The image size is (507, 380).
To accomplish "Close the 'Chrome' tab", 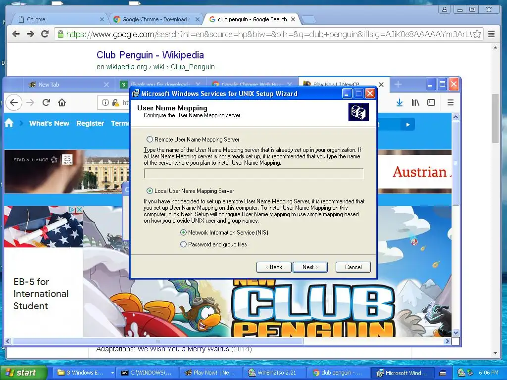I will click(x=102, y=19).
